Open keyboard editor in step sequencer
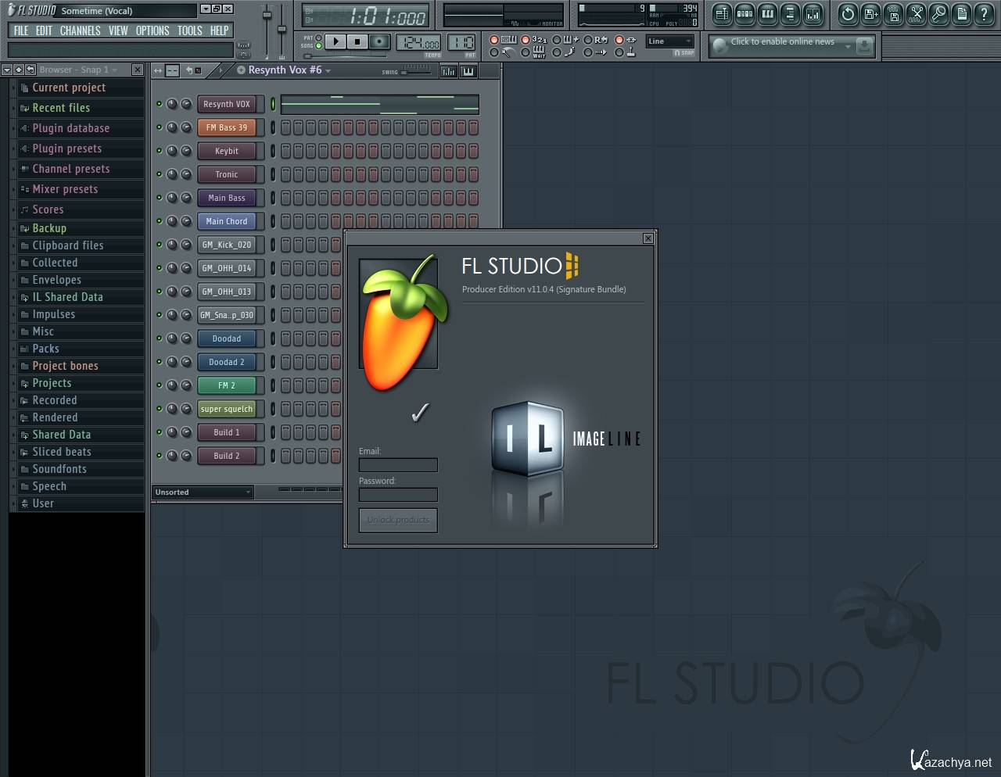 click(468, 71)
